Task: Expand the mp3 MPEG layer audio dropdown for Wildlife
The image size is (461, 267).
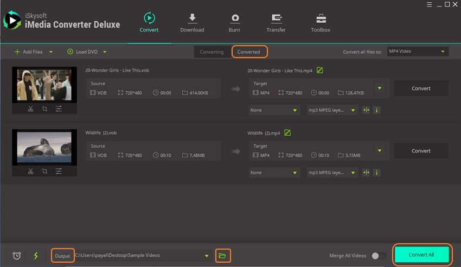Action: (332, 173)
